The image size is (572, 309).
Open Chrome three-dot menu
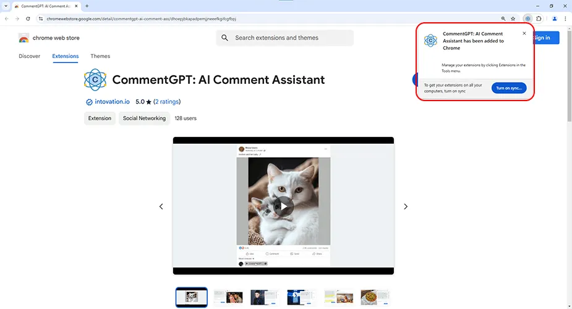tap(565, 19)
